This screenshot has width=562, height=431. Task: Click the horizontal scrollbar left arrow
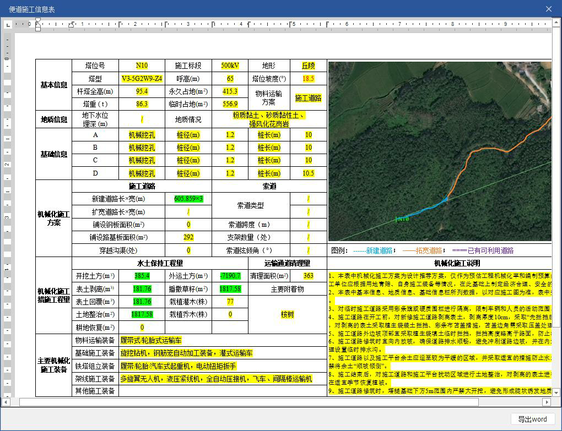point(6,402)
